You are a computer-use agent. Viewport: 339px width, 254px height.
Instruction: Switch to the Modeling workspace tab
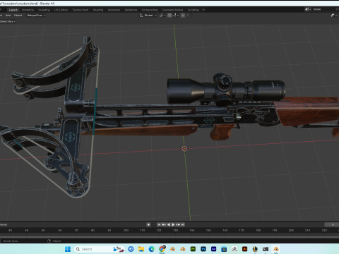click(28, 10)
